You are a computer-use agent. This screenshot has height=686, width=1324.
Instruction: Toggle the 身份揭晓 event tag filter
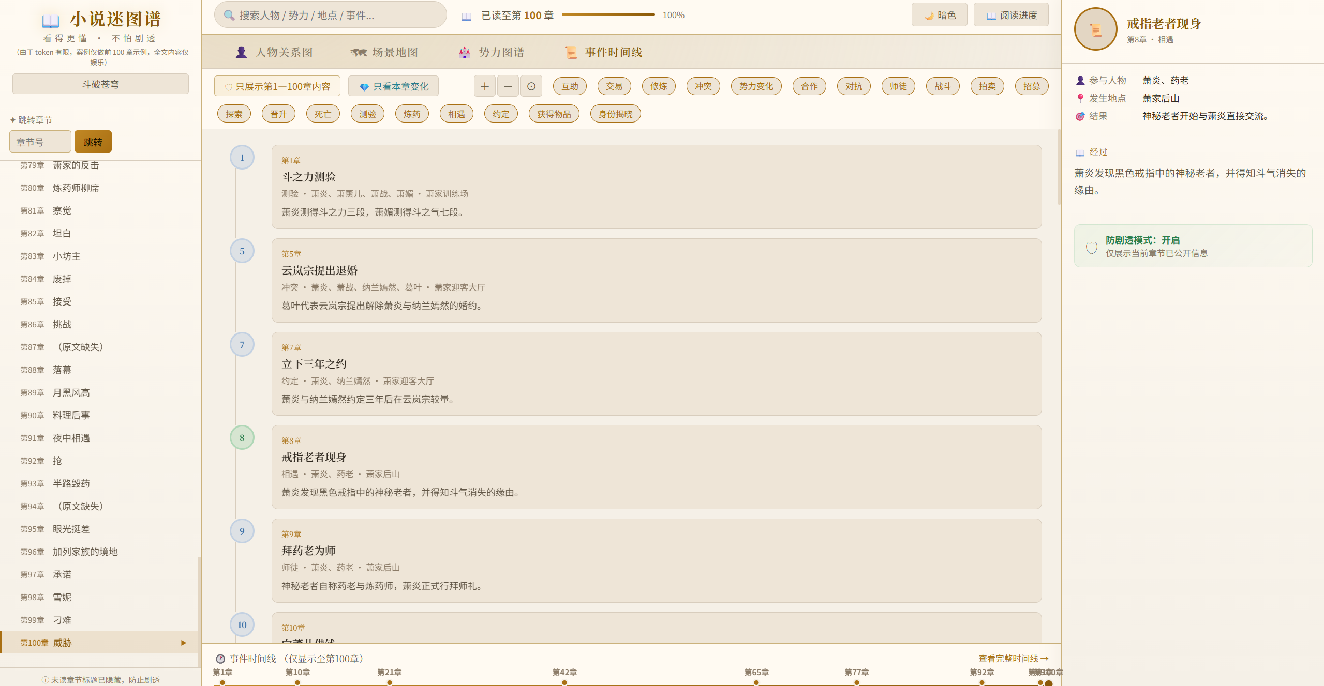pyautogui.click(x=616, y=114)
